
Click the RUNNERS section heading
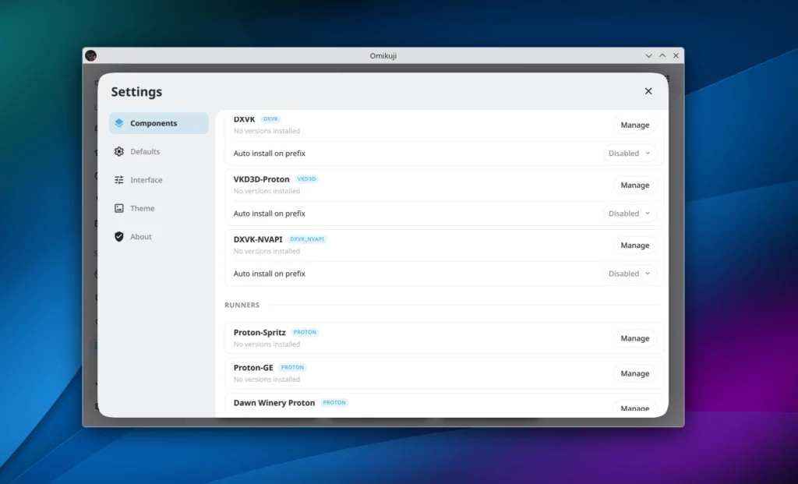[x=242, y=305]
